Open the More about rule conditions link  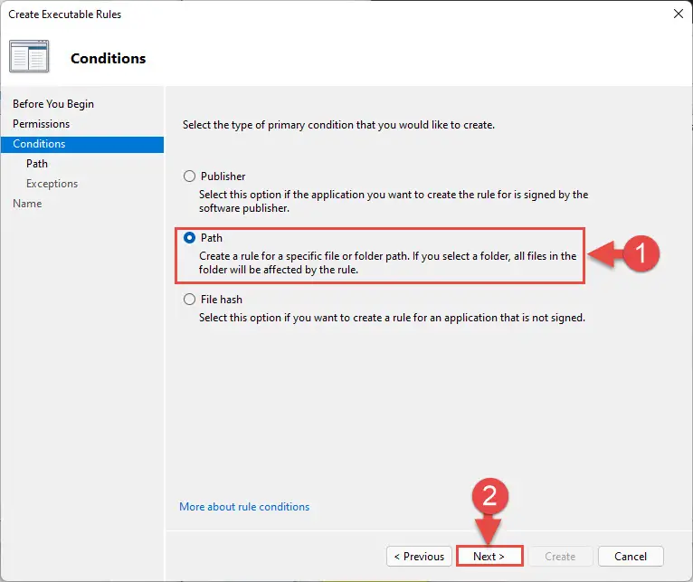(x=244, y=506)
